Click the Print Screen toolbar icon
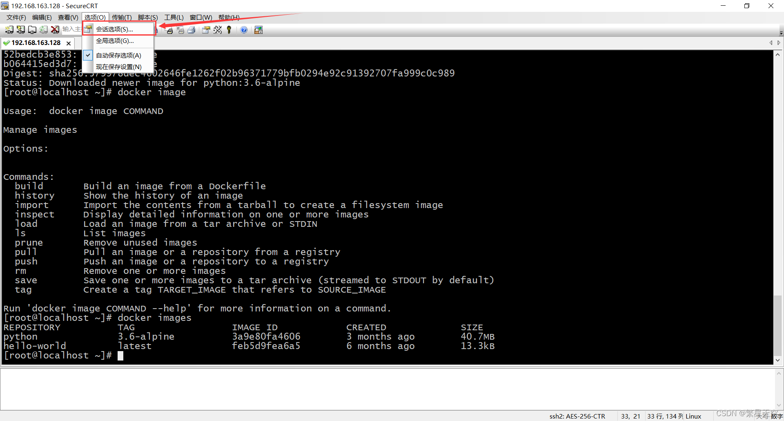The width and height of the screenshot is (784, 421). pyautogui.click(x=169, y=30)
